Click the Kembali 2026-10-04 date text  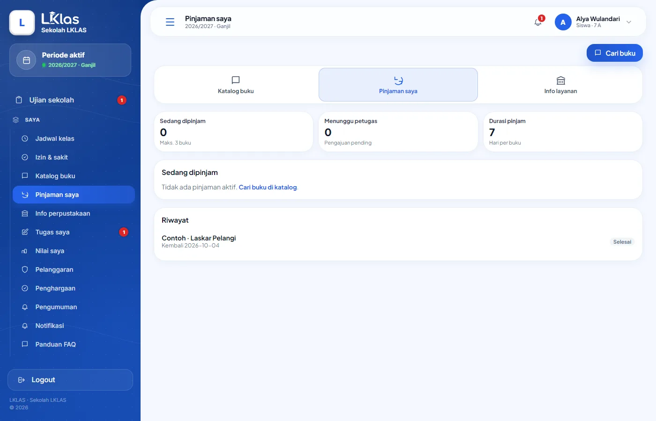tap(190, 246)
